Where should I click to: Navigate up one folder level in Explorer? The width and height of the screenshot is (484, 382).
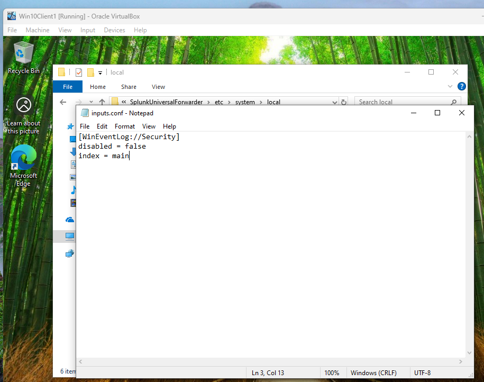pos(102,102)
